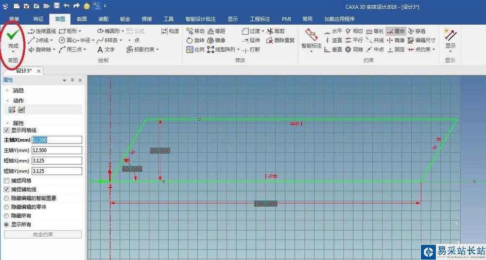Switch to the 工程标注 ribbon tab
The image size is (486, 260).
[x=260, y=19]
